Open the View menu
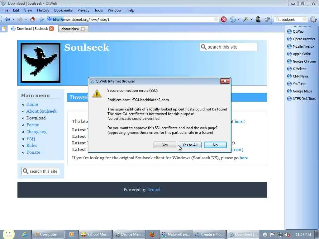Image resolution: width=319 pixels, height=239 pixels. click(28, 10)
